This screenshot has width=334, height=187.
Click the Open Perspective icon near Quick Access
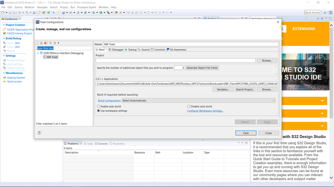click(x=325, y=13)
